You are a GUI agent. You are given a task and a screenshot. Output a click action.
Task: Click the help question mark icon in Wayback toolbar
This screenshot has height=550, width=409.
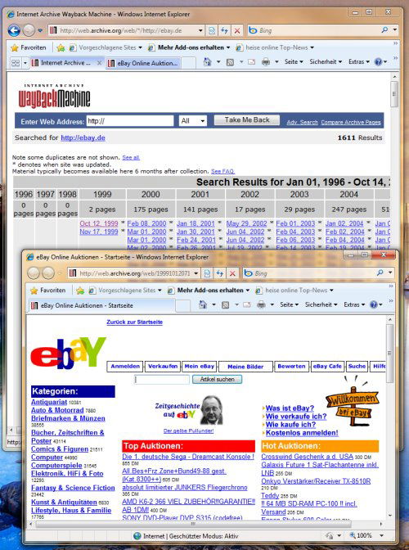(x=378, y=62)
